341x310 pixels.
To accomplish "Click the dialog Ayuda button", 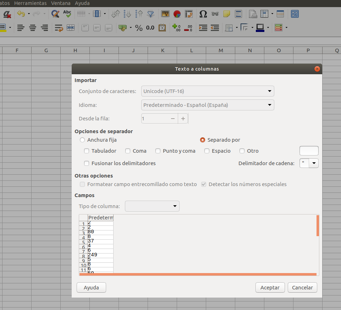I will click(x=91, y=288).
